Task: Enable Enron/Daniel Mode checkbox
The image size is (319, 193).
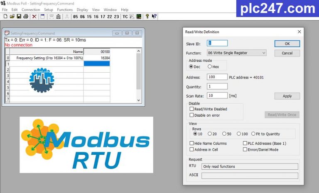Action: click(x=245, y=149)
